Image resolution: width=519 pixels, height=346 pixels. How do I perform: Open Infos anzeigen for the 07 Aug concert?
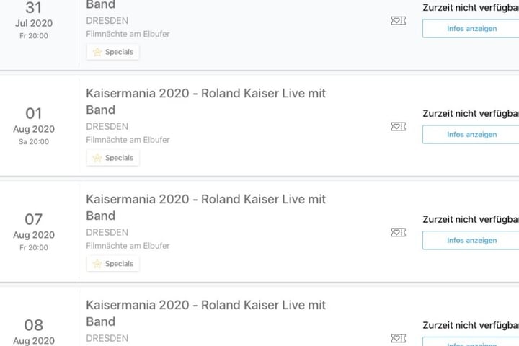(x=471, y=240)
